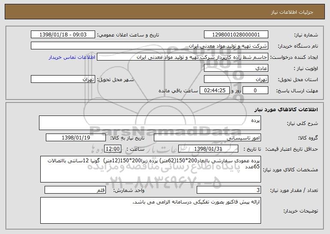Select the announcement date field 1398/01/18 - 09:03
The image size is (330, 234).
(63, 35)
